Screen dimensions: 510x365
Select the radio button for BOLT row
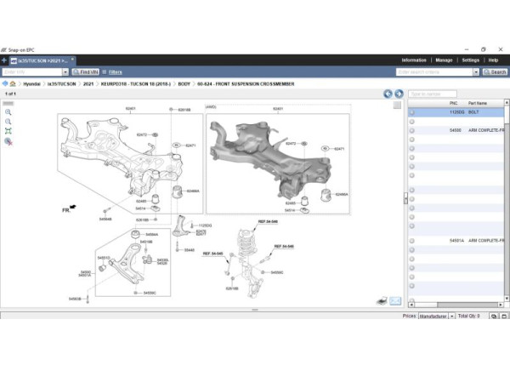(412, 112)
